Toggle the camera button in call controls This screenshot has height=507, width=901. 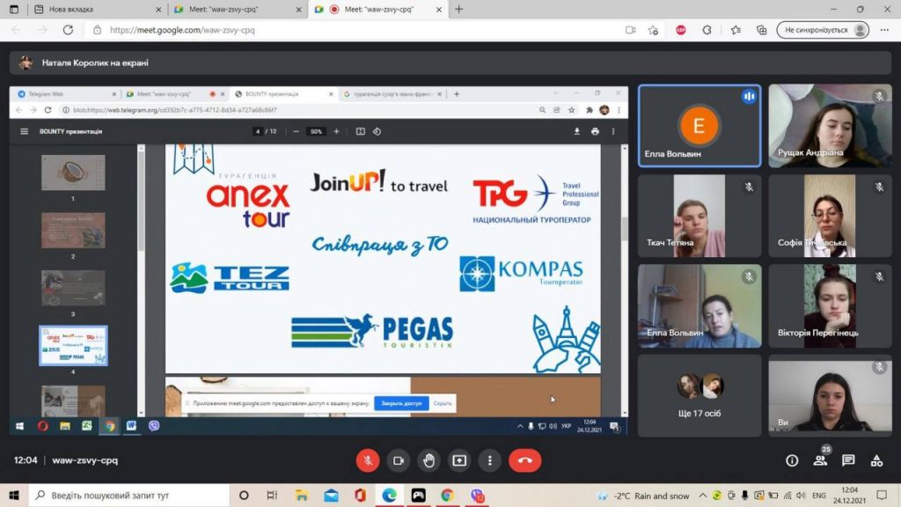click(399, 460)
